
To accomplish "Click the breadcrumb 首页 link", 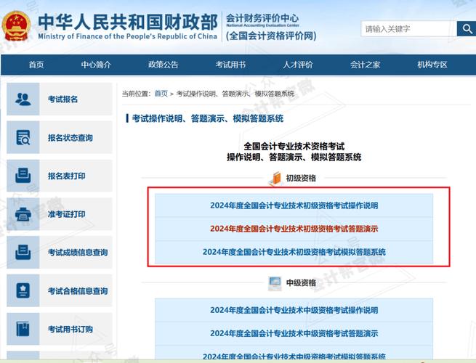I will click(x=161, y=94).
